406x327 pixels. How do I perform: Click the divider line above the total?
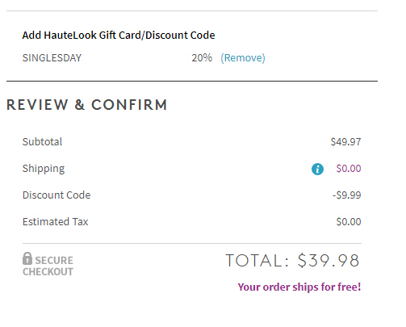(192, 243)
